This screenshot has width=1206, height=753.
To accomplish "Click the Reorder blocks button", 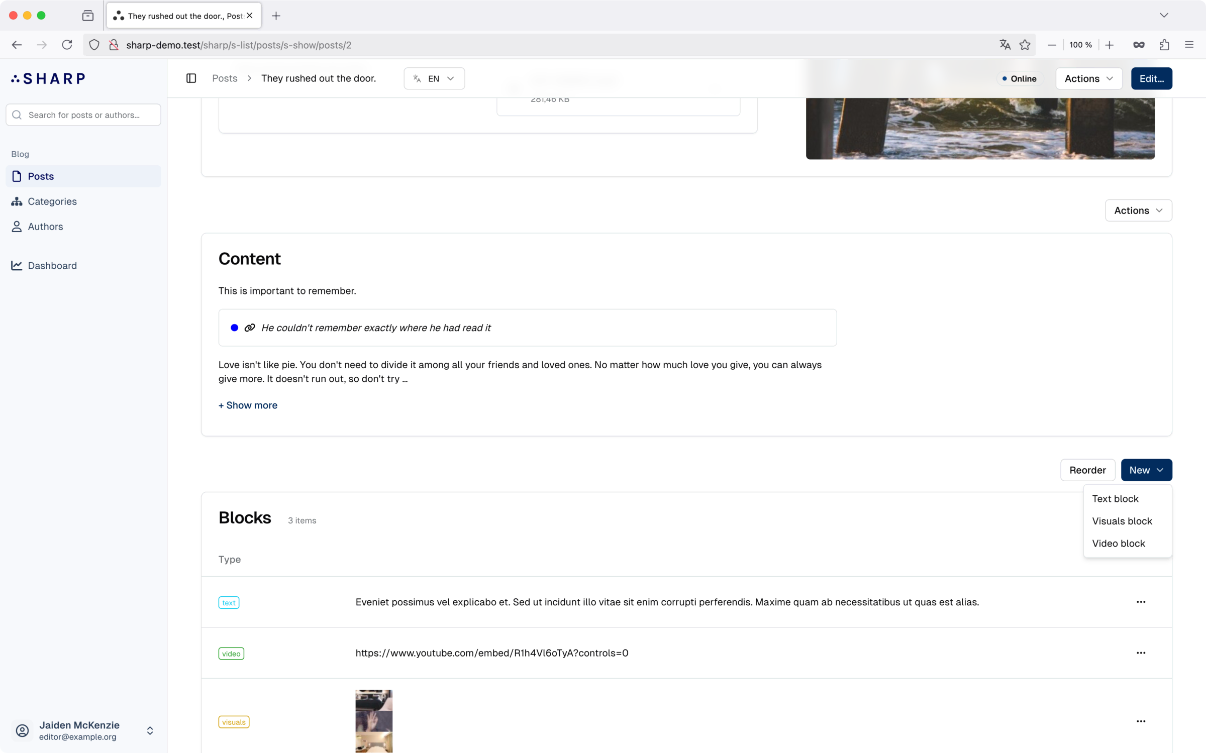I will point(1087,469).
